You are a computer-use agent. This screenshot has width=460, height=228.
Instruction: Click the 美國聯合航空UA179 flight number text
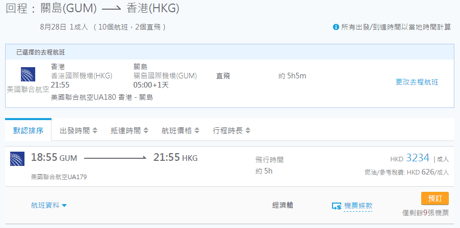[x=62, y=177]
